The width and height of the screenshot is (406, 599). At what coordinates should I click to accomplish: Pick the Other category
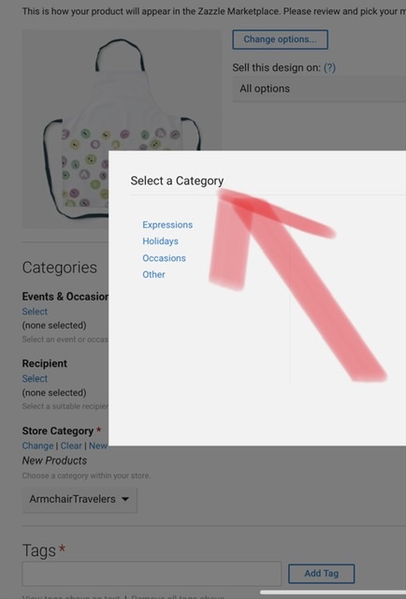(153, 274)
